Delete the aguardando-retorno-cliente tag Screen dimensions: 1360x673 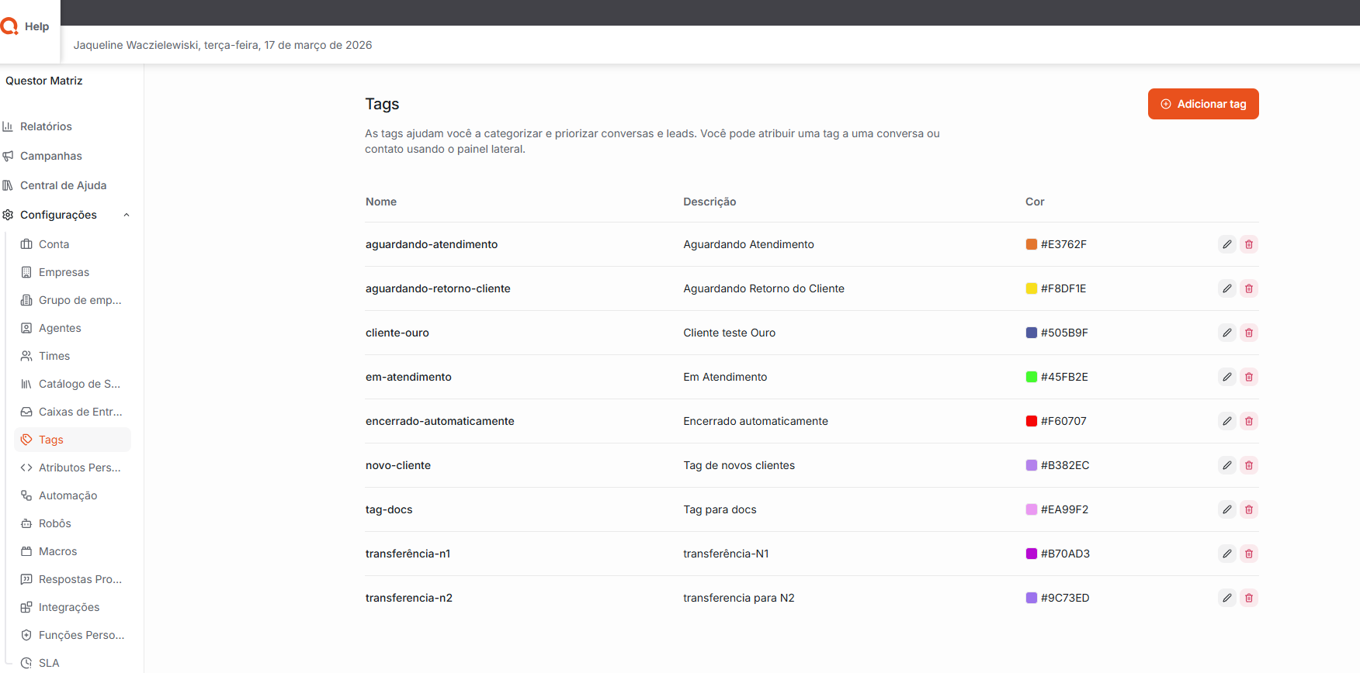coord(1248,288)
